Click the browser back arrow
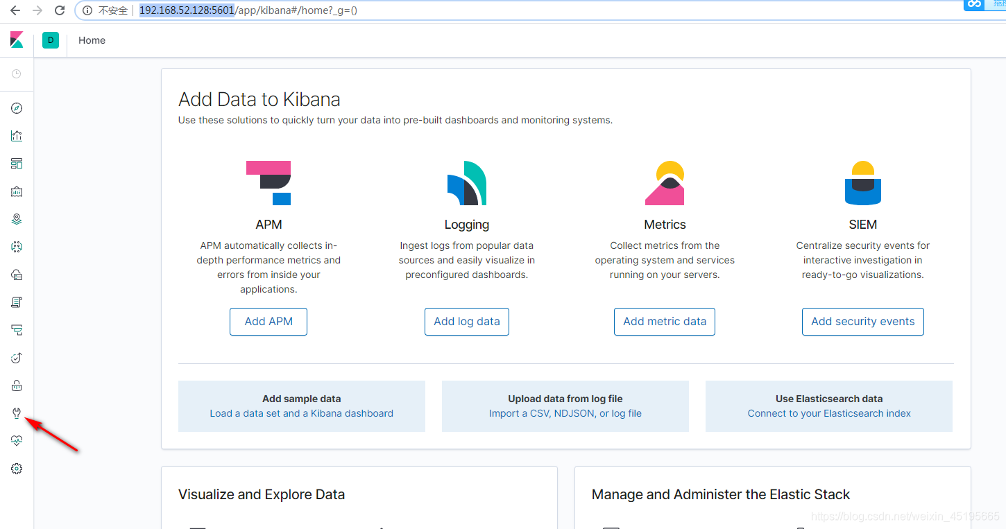 (15, 10)
